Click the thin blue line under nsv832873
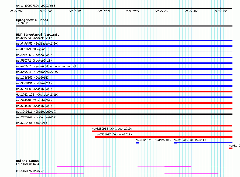240x177 pixels. click(124, 52)
